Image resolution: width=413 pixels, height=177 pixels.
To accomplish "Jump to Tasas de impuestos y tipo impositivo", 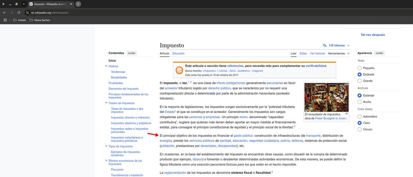I will coord(127,110).
